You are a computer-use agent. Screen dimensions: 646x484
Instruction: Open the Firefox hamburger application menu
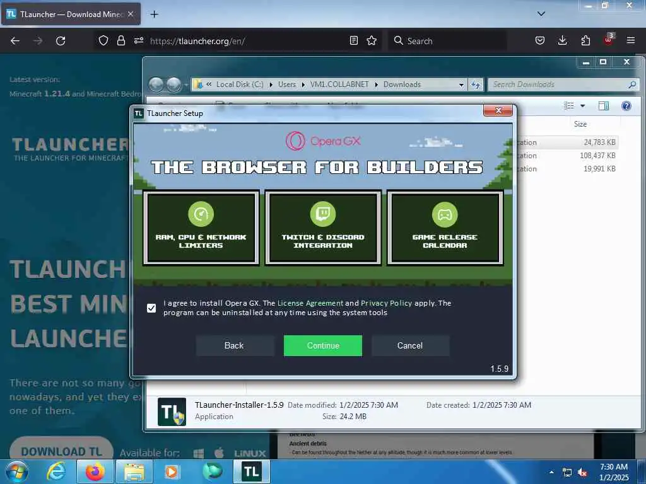(x=631, y=40)
